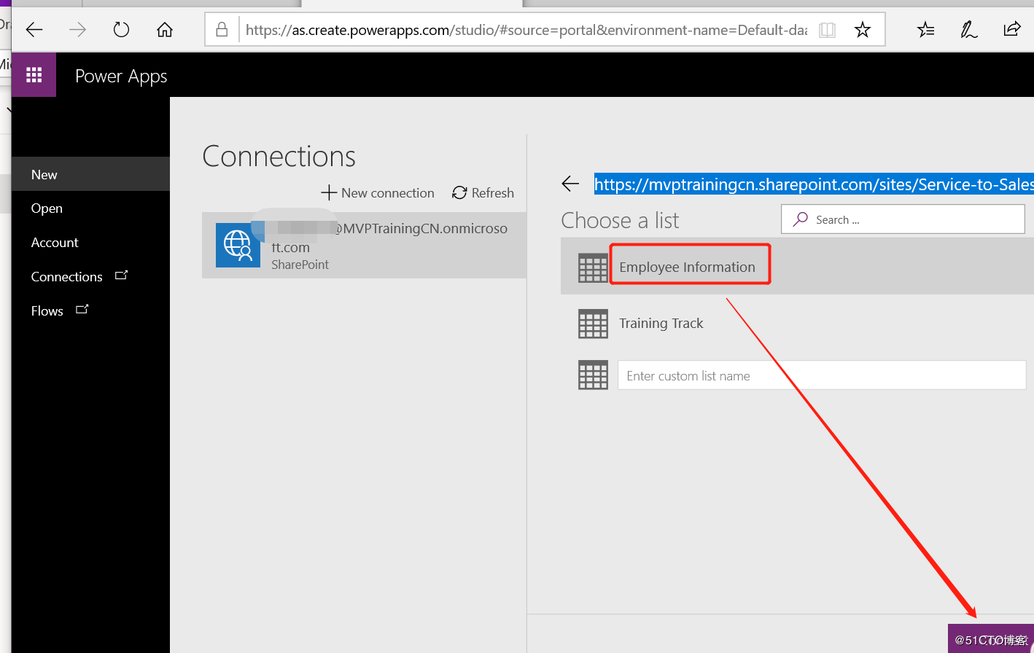Click the Connections heading
Screen dimensions: 1034x653
(x=279, y=156)
